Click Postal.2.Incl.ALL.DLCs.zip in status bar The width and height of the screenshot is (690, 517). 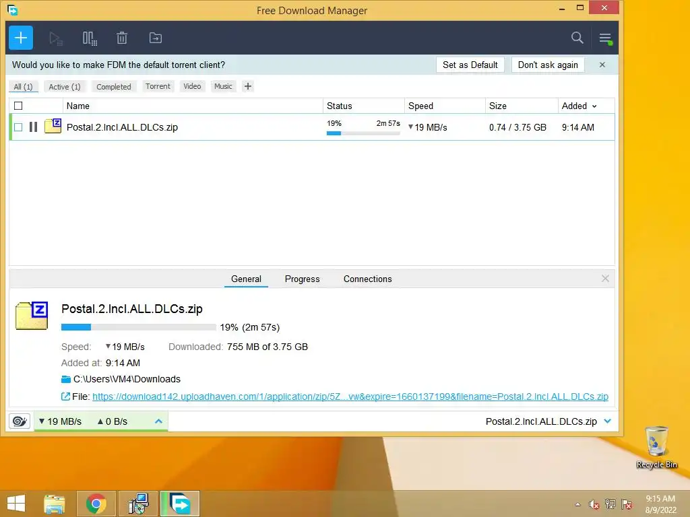click(541, 421)
